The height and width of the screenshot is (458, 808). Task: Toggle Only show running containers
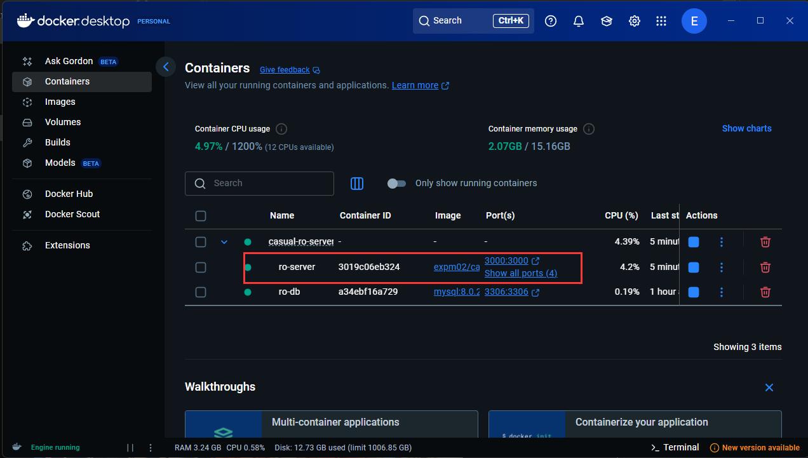pyautogui.click(x=397, y=184)
